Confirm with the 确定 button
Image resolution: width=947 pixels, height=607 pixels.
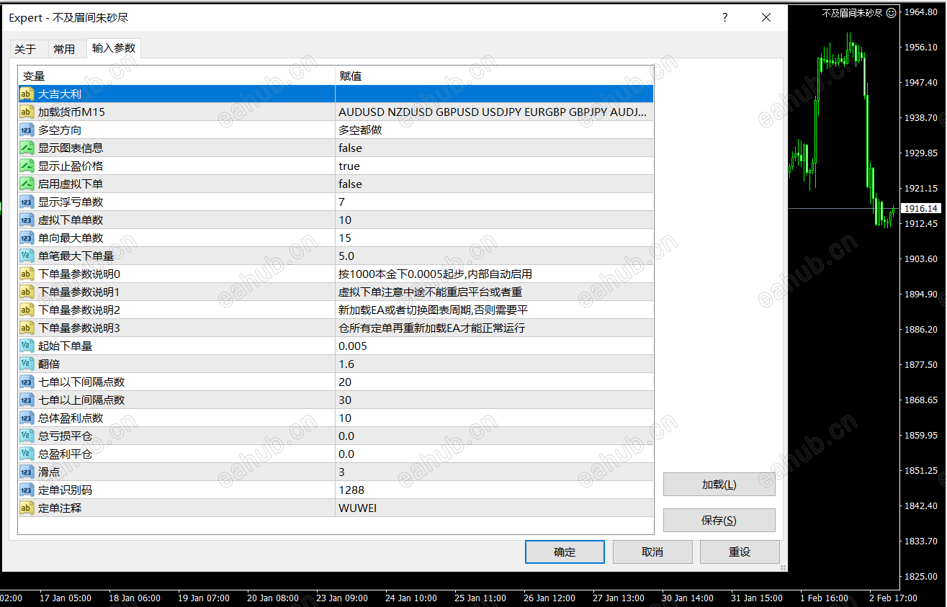pos(565,552)
